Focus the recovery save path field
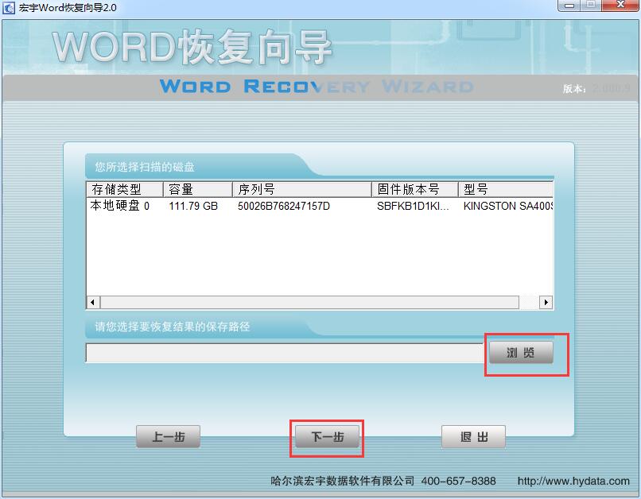The height and width of the screenshot is (499, 641). coord(285,353)
